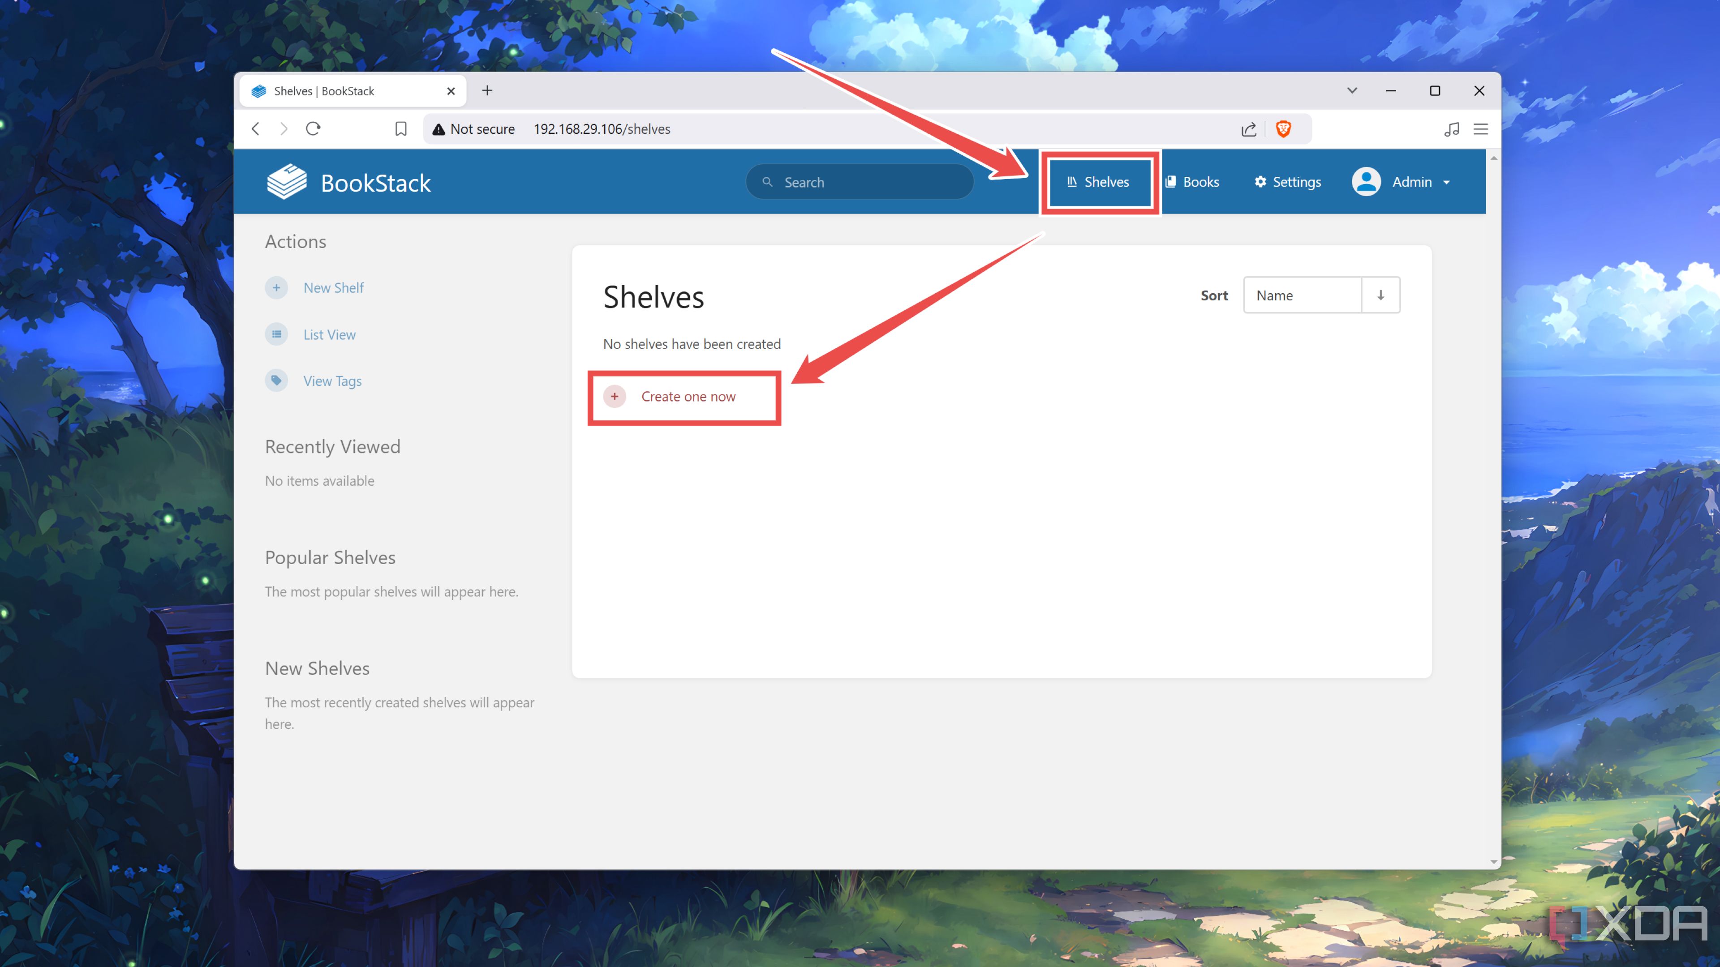Click the descending sort order button
The height and width of the screenshot is (967, 1720).
click(x=1380, y=294)
